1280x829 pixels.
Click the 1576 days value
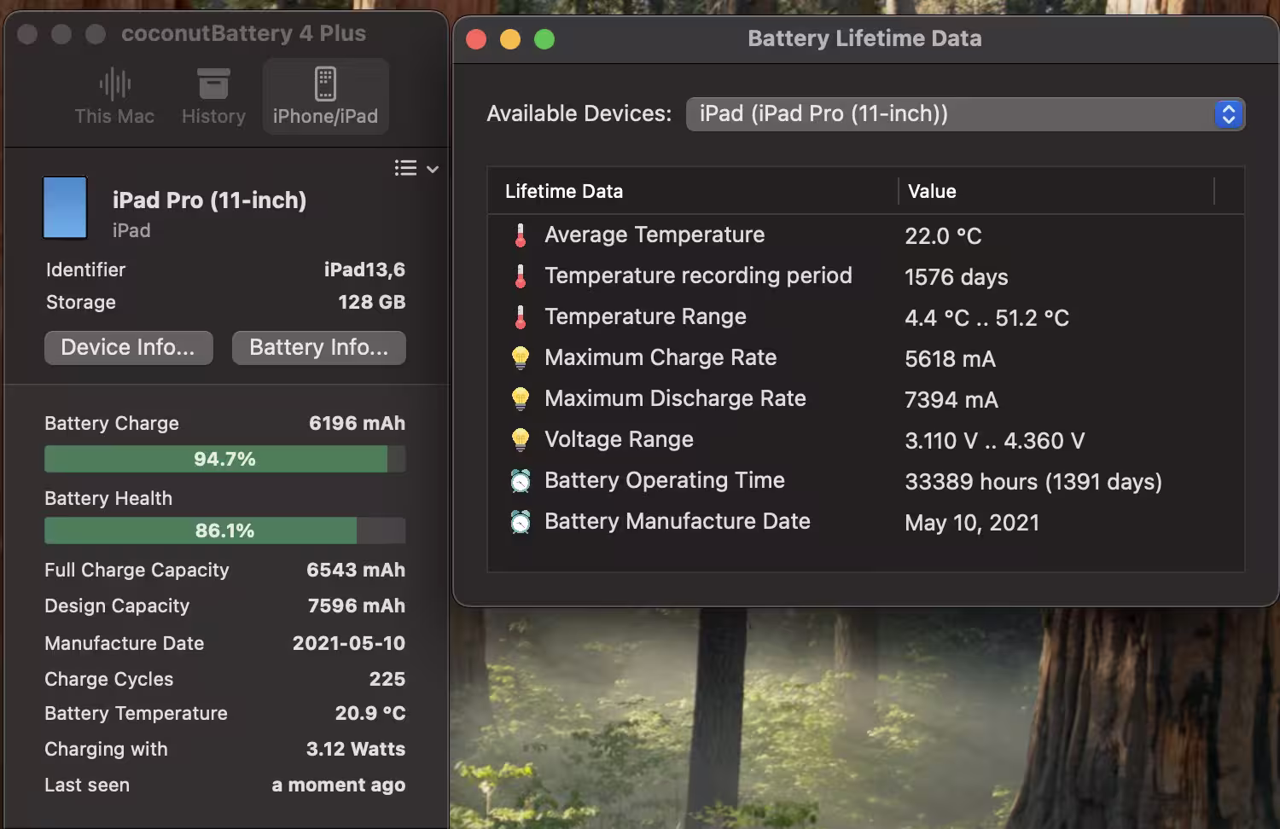(956, 277)
